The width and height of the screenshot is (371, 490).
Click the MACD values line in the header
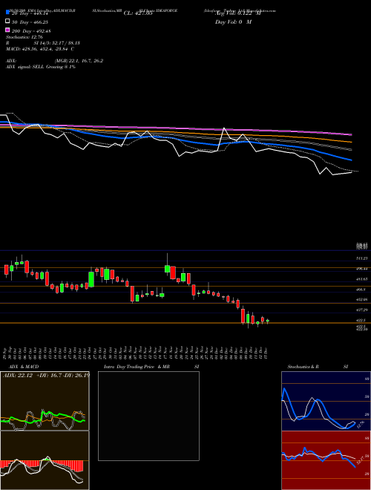point(40,49)
